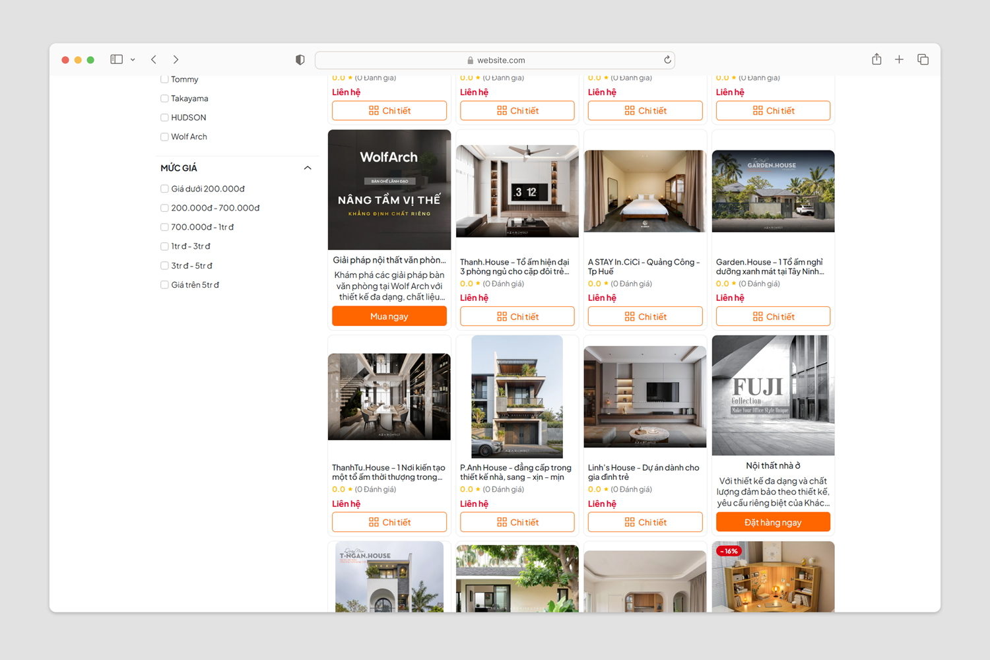
Task: Click the 0.0 star rating on Thanh.House
Action: coord(470,284)
